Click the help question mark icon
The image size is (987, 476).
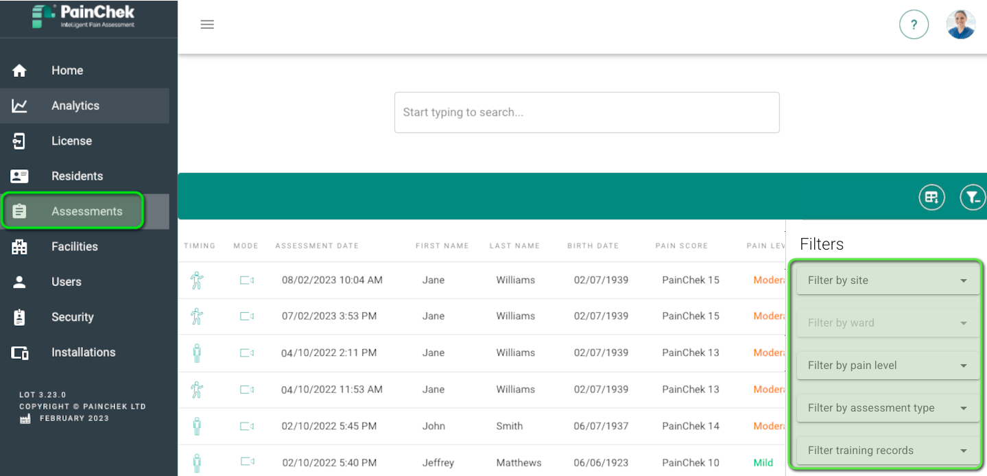click(914, 25)
